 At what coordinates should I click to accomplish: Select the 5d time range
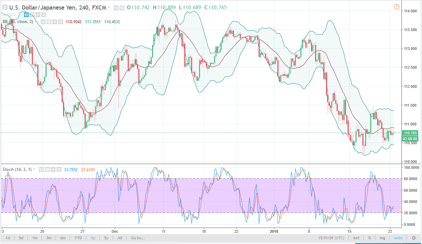(x=21, y=238)
